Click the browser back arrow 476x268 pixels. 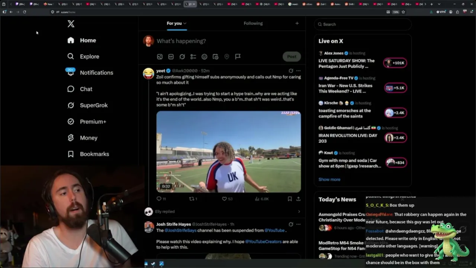coord(11,12)
